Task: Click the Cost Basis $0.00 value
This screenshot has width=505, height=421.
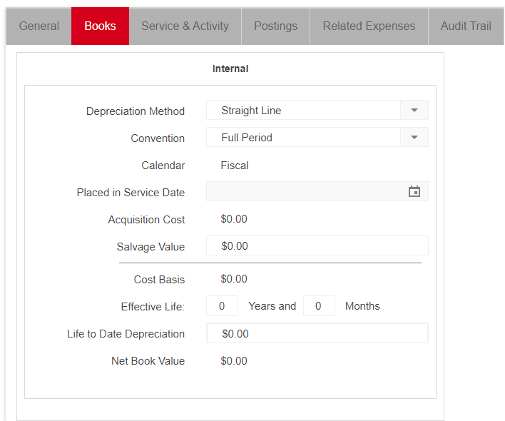Action: coord(234,279)
